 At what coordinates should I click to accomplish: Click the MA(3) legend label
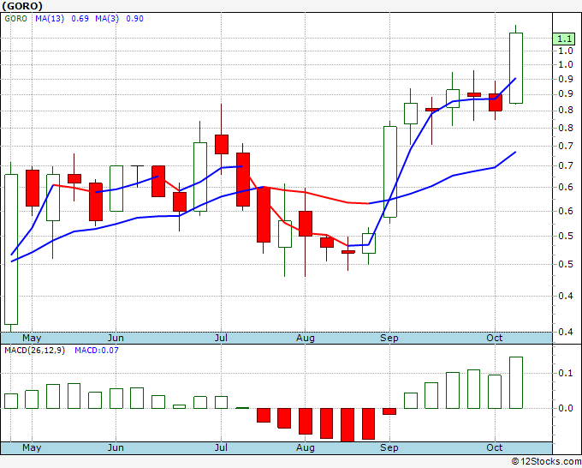(x=107, y=19)
